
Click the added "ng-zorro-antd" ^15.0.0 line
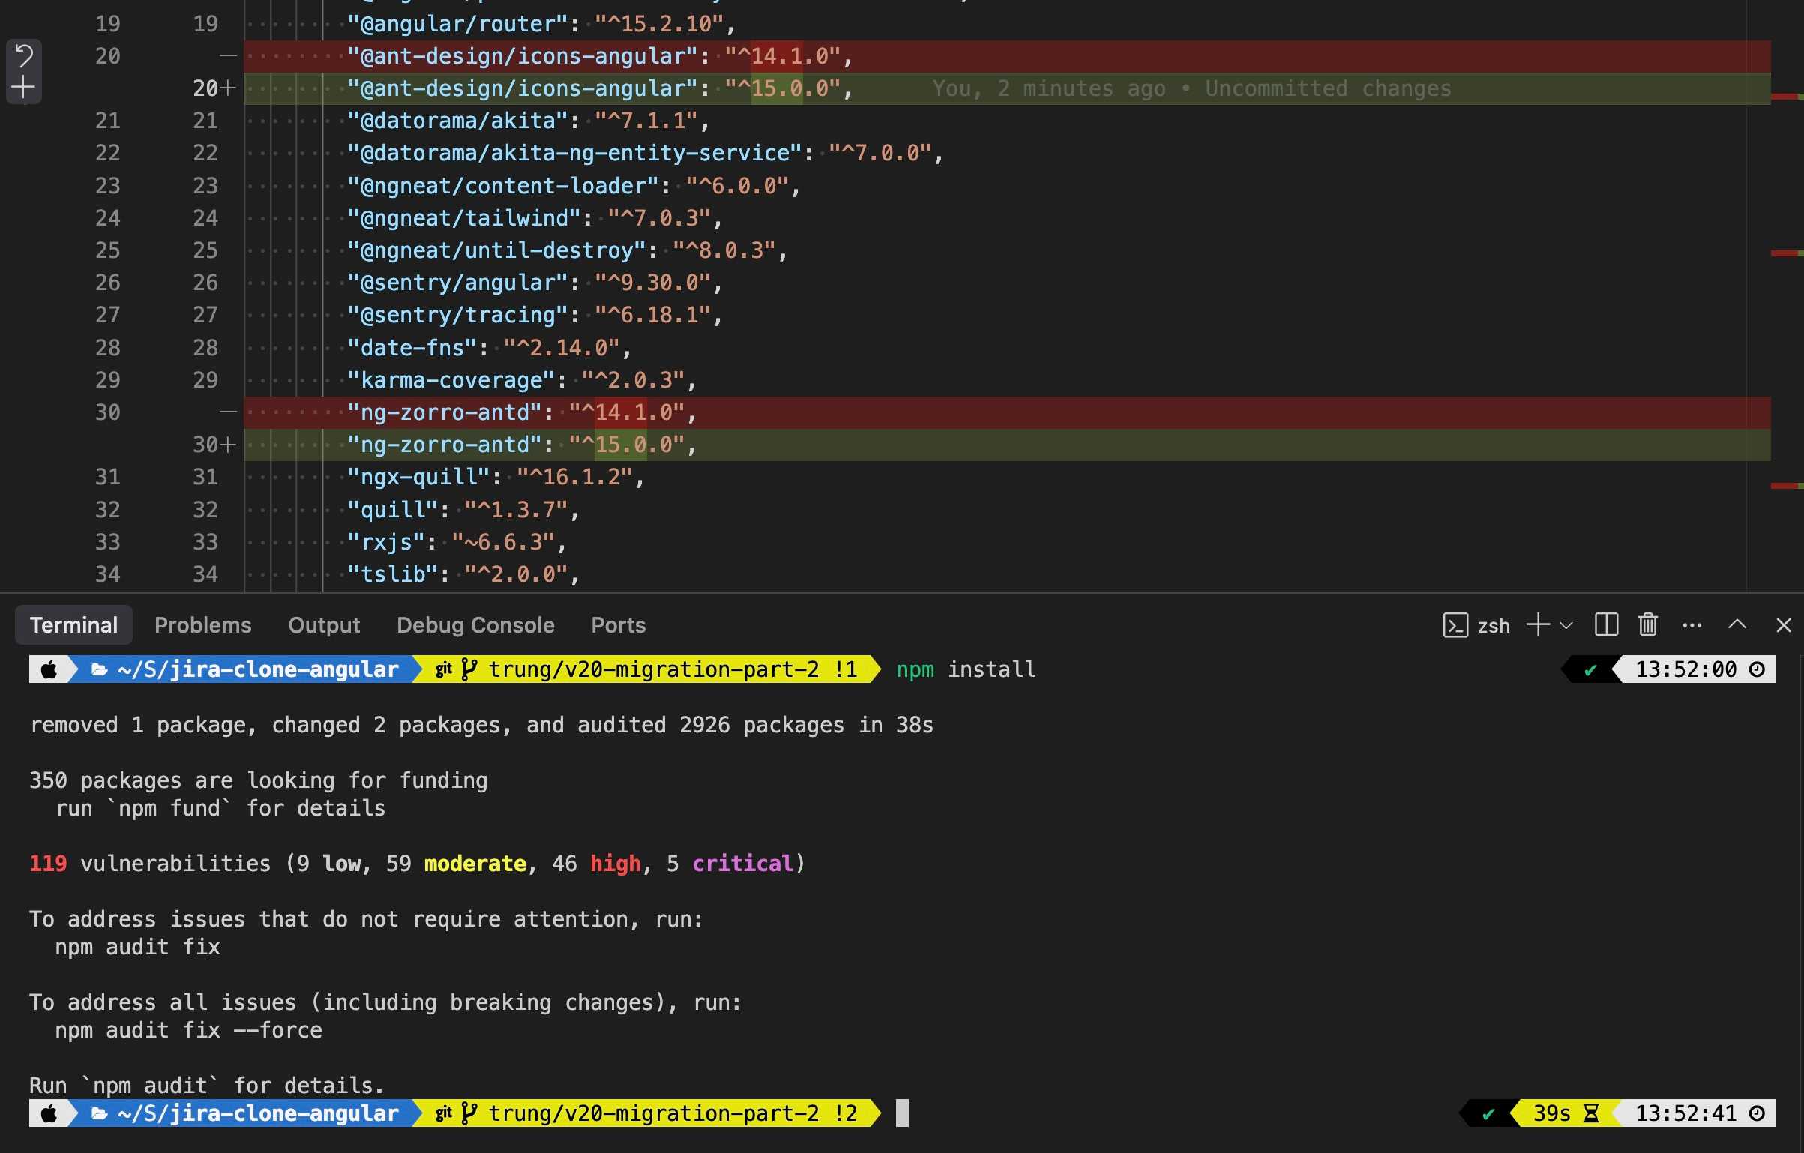point(1007,445)
